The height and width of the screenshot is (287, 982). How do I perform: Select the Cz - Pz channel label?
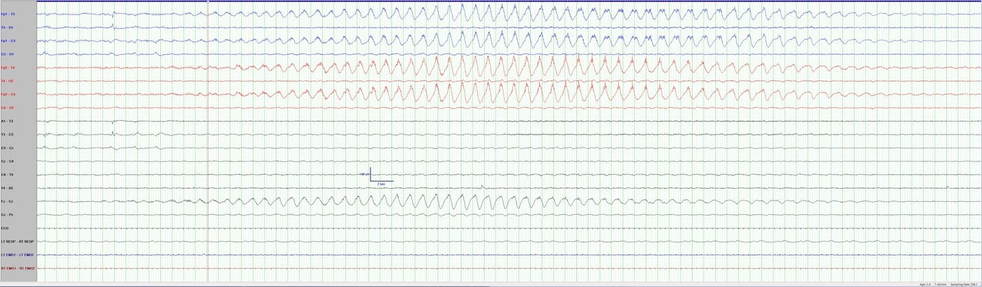click(7, 215)
